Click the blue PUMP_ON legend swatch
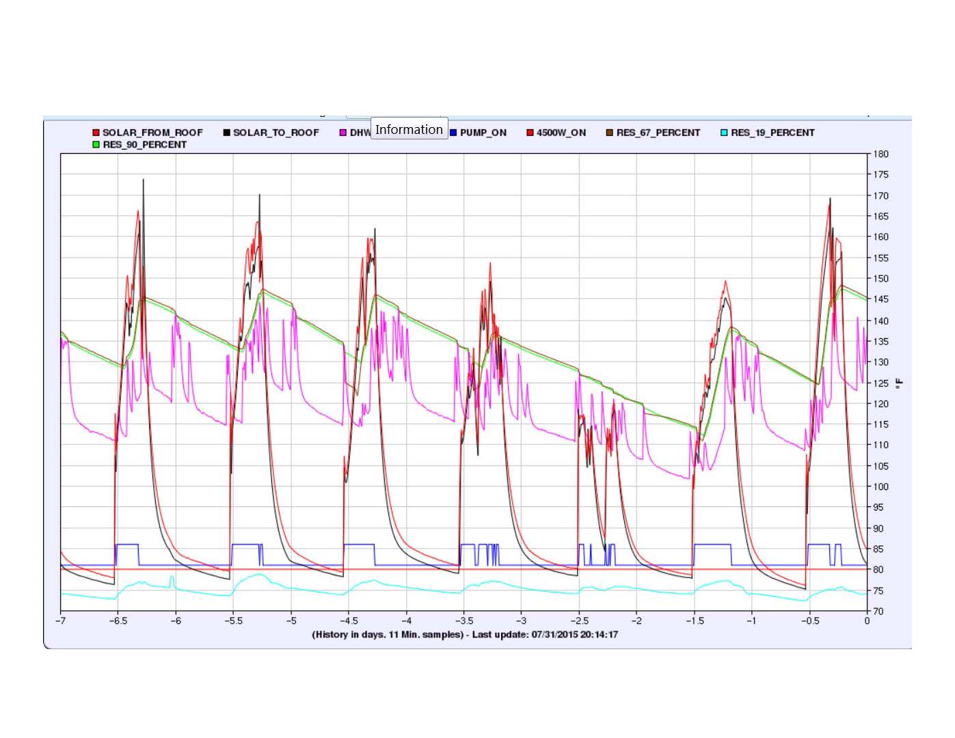The height and width of the screenshot is (738, 955). point(453,133)
